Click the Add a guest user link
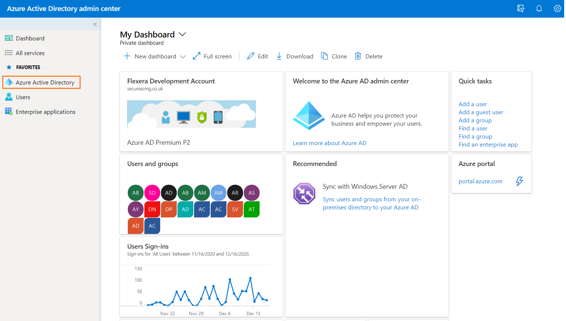The image size is (566, 321). point(481,112)
